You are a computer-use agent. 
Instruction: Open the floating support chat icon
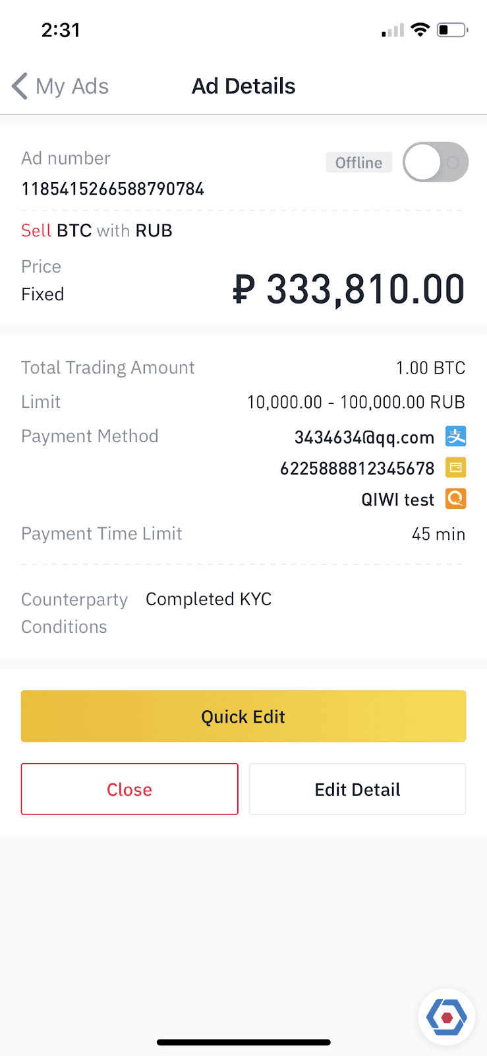click(446, 1017)
